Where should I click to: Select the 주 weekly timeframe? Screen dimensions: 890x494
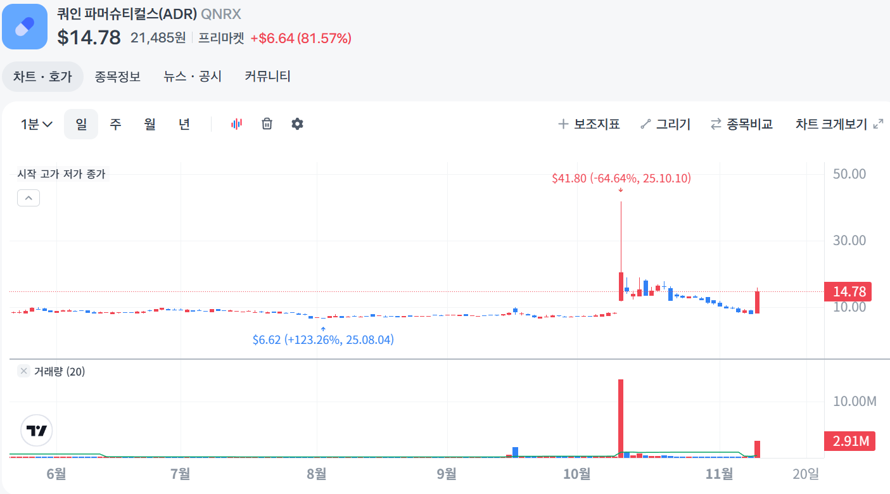pyautogui.click(x=115, y=123)
